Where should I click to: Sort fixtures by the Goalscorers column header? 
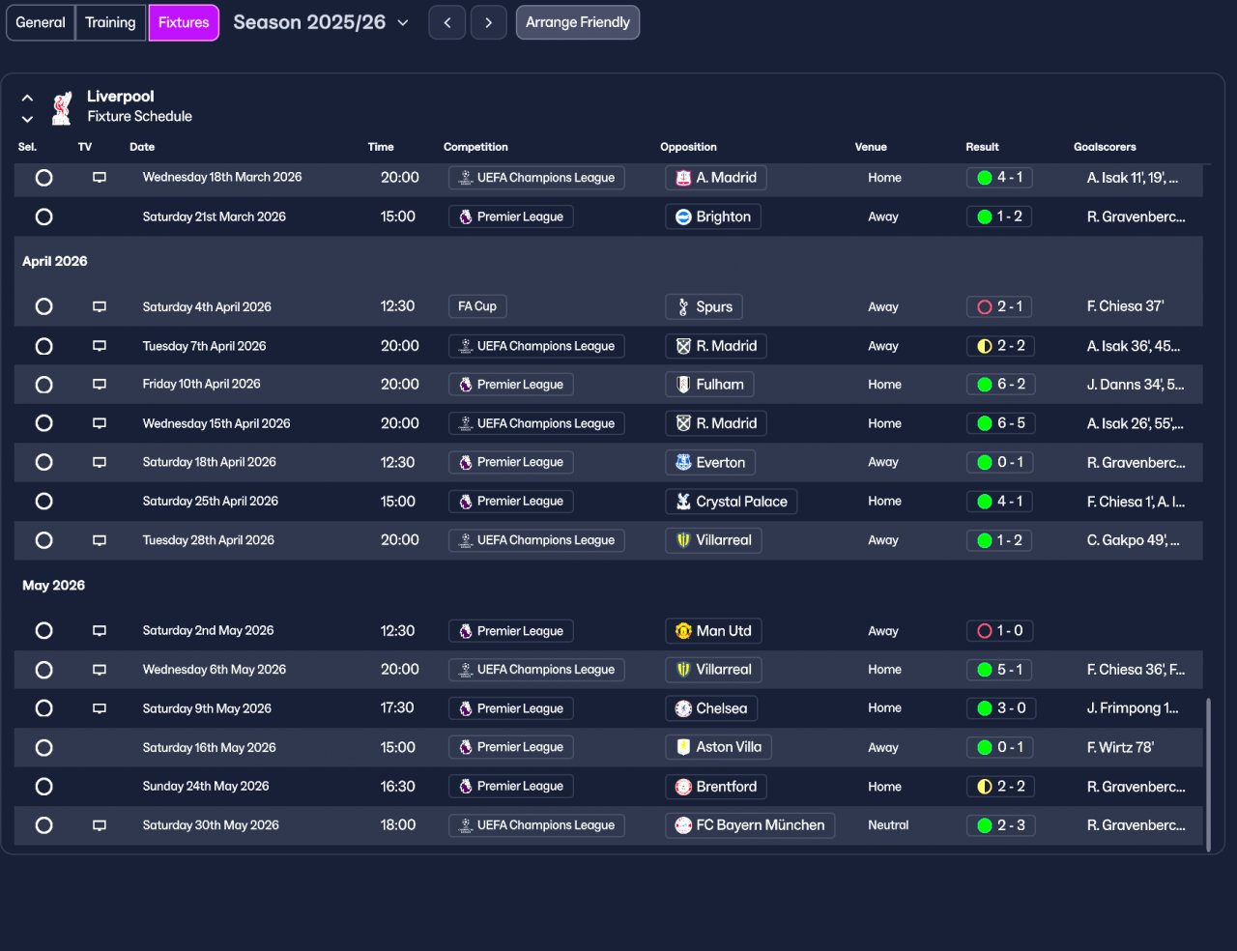pos(1105,147)
